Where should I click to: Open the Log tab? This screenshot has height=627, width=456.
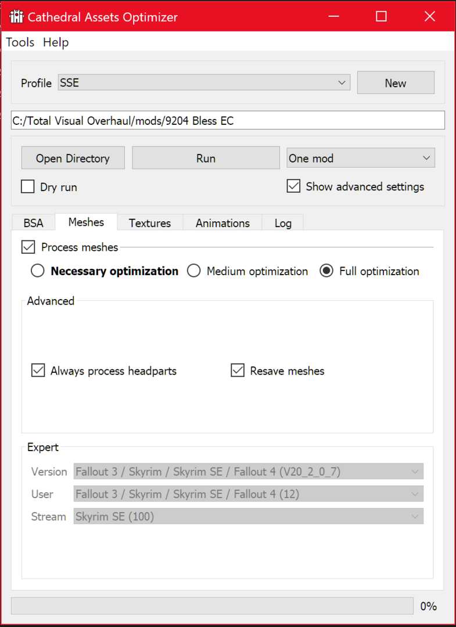283,223
